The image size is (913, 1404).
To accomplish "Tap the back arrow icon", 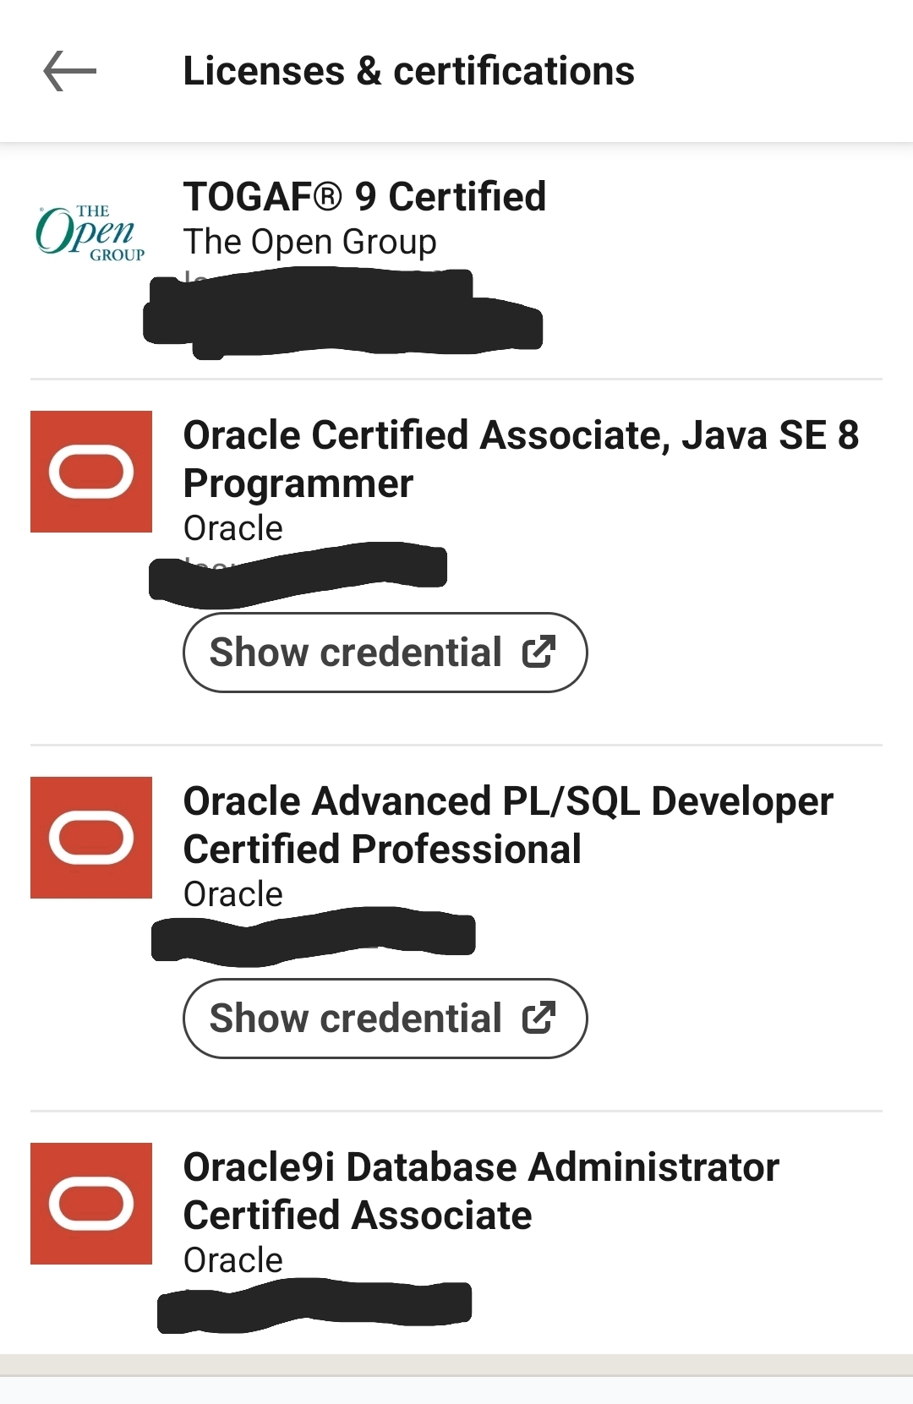I will [x=69, y=71].
